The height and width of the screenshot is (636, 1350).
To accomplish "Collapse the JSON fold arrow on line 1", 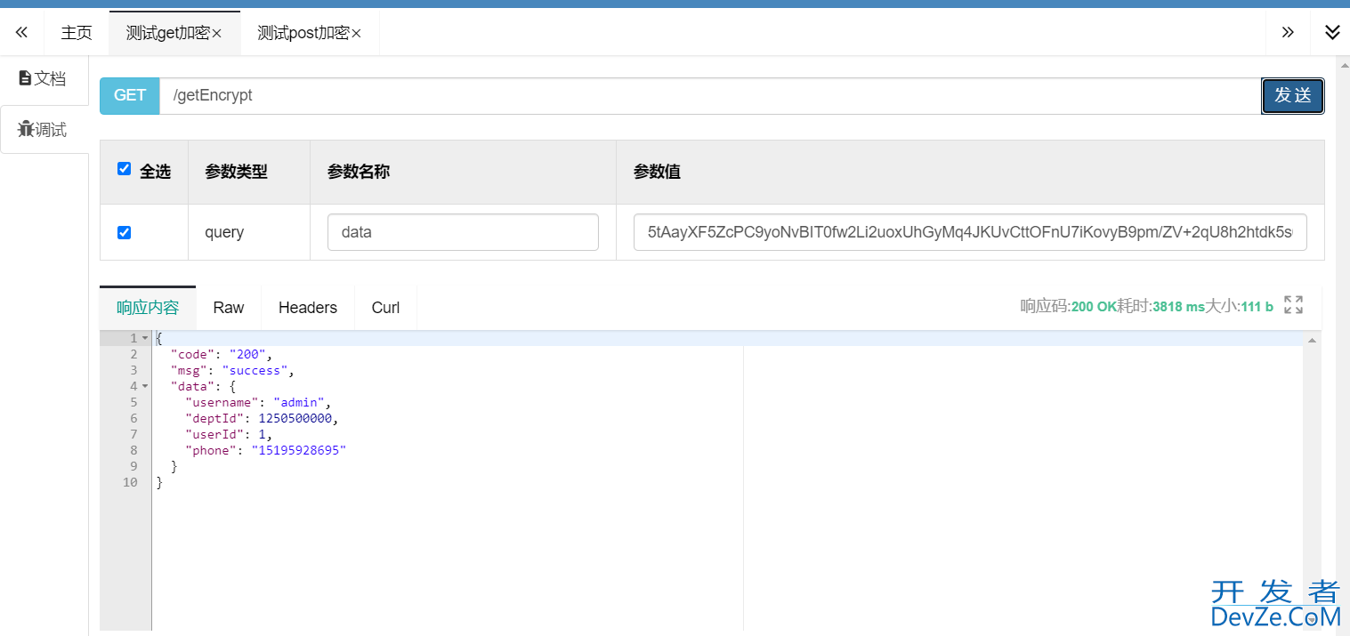I will [145, 338].
